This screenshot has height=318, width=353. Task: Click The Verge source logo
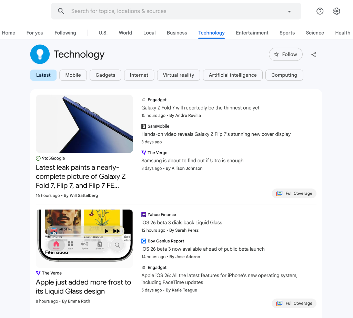coord(143,152)
